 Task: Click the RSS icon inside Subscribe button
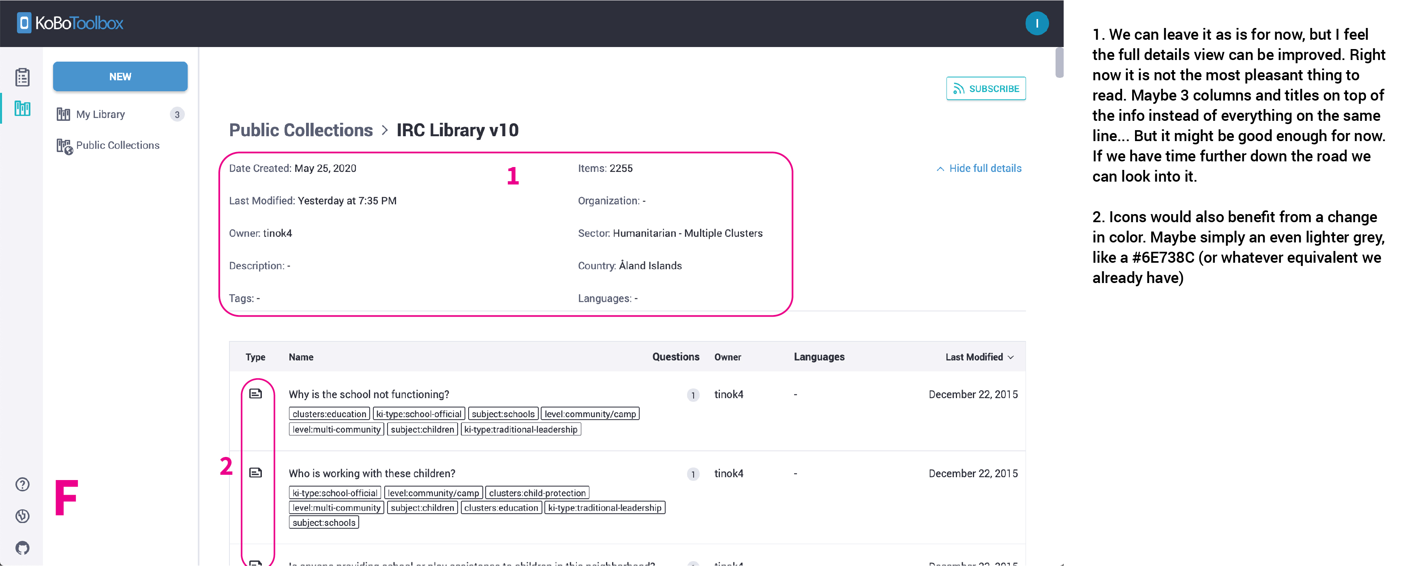pos(959,88)
